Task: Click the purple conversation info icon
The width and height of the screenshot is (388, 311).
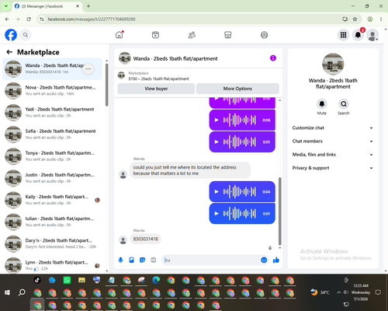Action: point(273,58)
